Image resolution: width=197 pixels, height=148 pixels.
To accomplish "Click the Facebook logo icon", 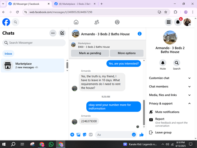I will click(6, 22).
